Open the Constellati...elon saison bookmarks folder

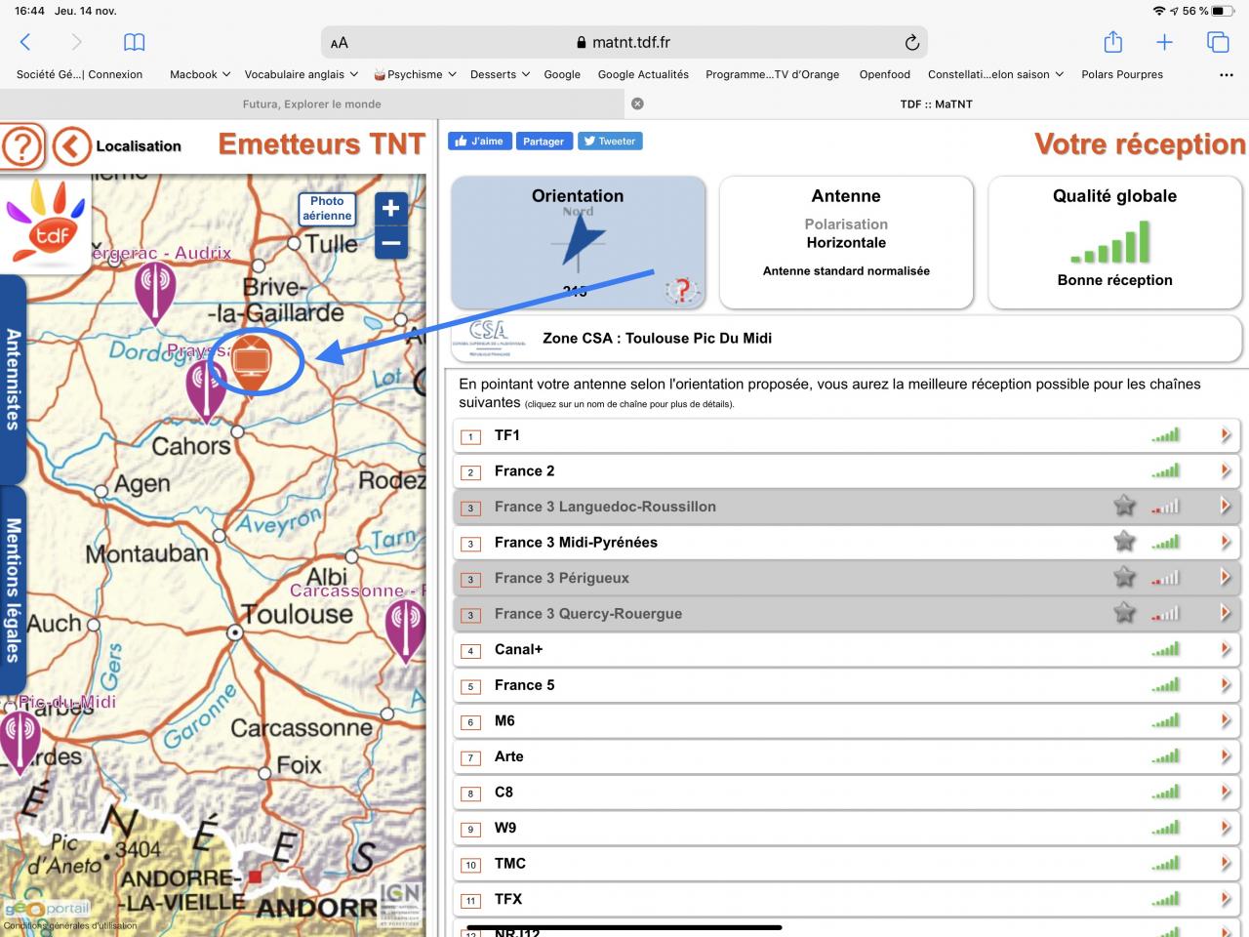(x=995, y=74)
